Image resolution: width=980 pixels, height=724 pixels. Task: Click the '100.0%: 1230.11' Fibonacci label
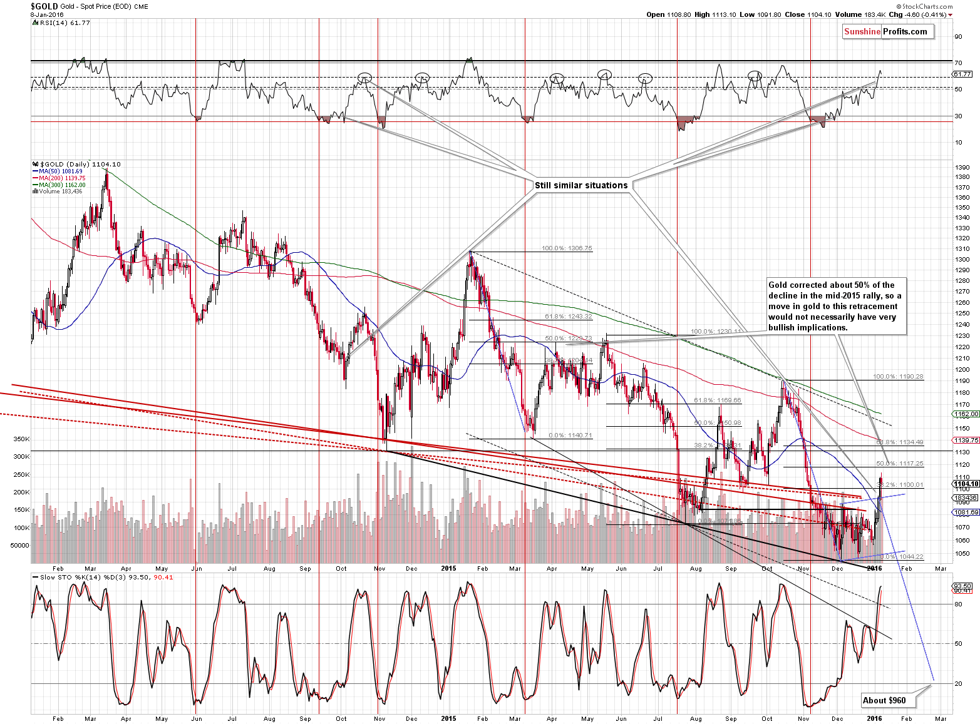pos(716,332)
